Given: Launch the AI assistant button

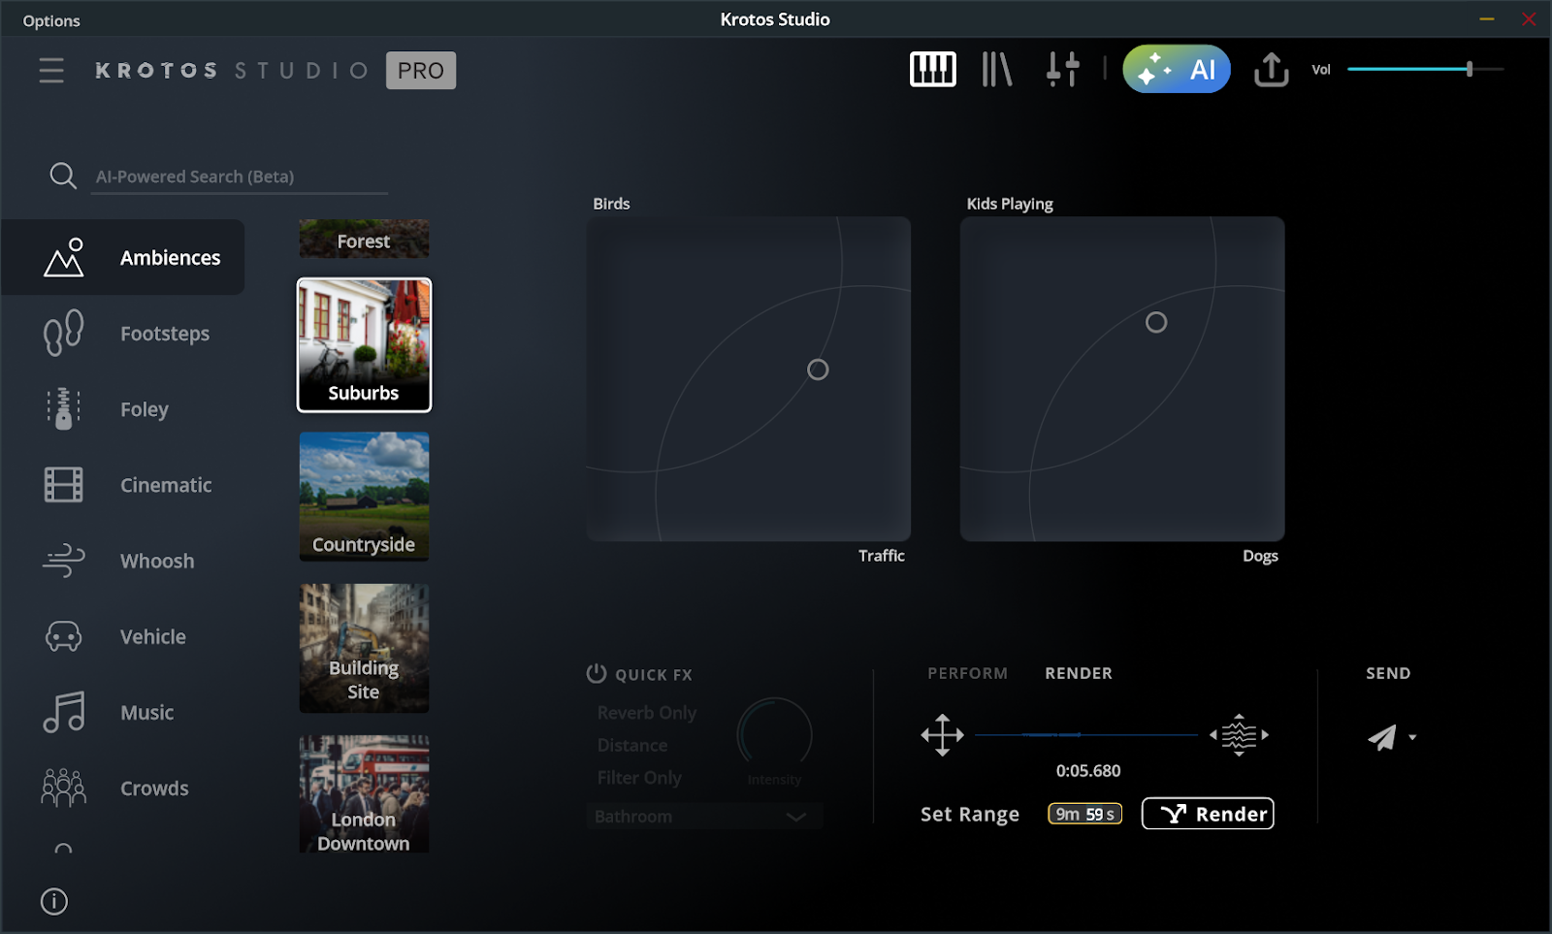Looking at the screenshot, I should (x=1177, y=69).
